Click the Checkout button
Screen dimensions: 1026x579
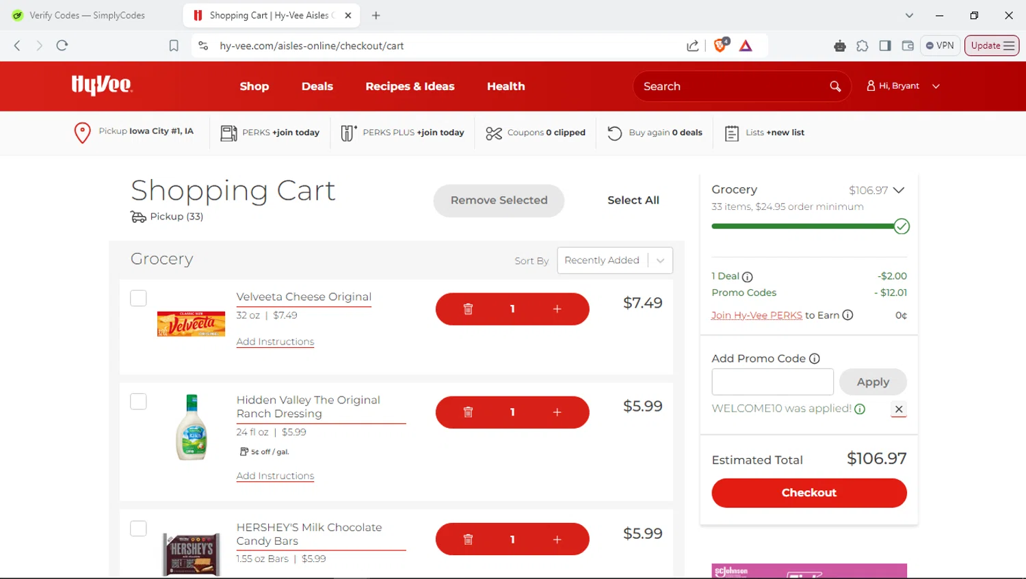[809, 493]
